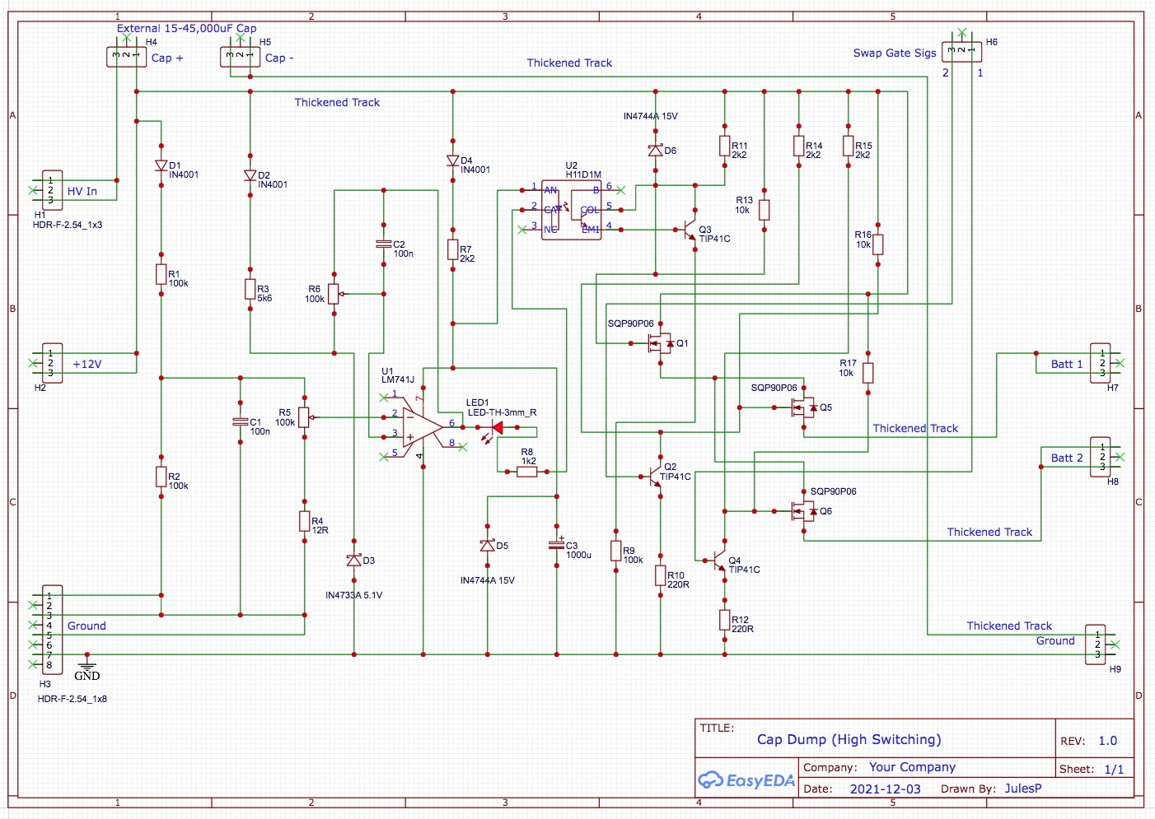Click the R6 100k potentiometer symbol
This screenshot has width=1155, height=819.
(x=334, y=294)
